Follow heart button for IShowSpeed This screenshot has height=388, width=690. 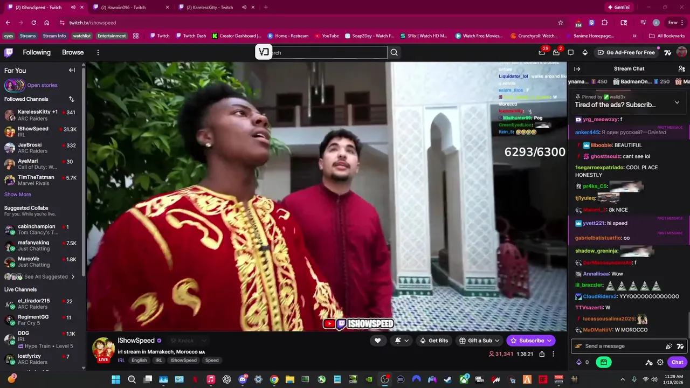[x=377, y=341]
